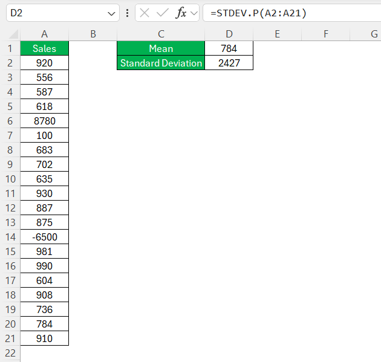381x362 pixels.
Task: Select the cell containing 556
Action: point(45,77)
